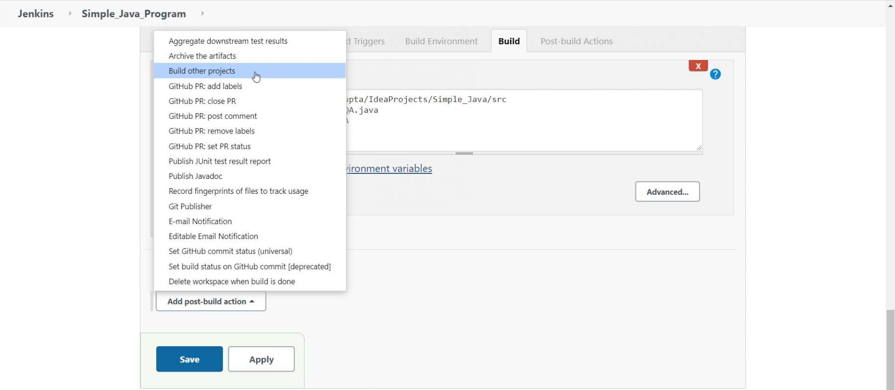Open Add post-build action dropdown
The width and height of the screenshot is (895, 390).
coord(211,302)
